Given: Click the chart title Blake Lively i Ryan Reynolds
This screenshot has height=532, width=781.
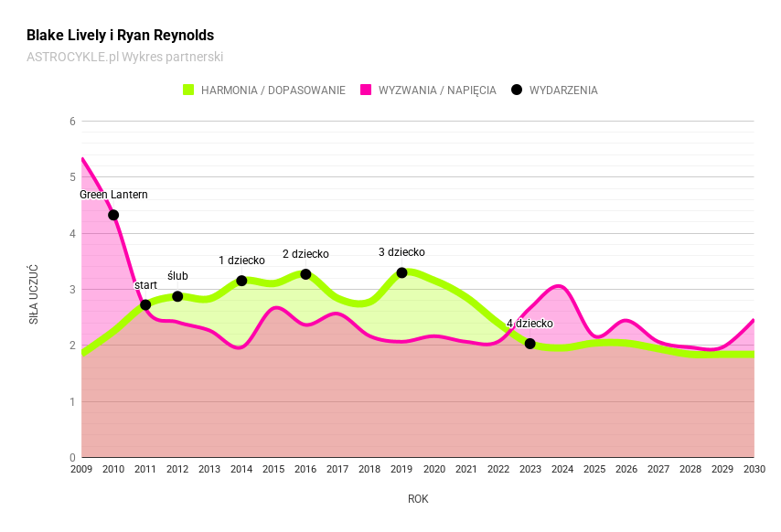Looking at the screenshot, I should click(120, 36).
